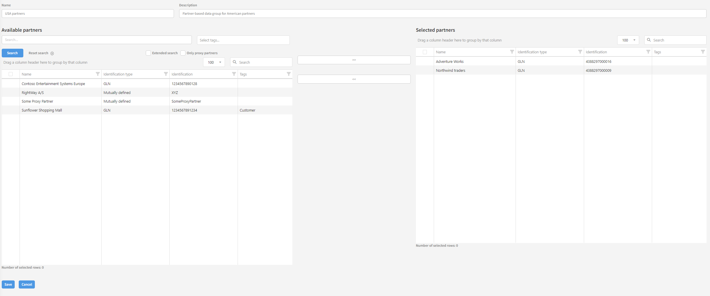Open Name column filter in Selected partners
This screenshot has width=710, height=296.
[512, 52]
